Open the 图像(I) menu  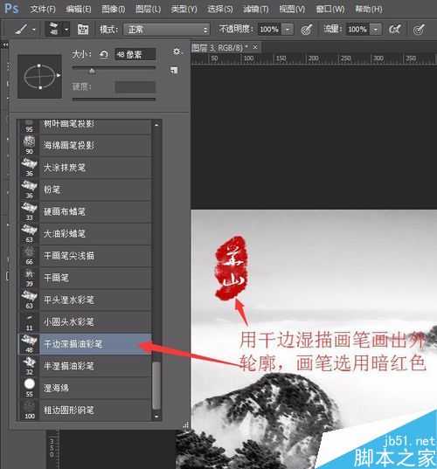pyautogui.click(x=113, y=10)
